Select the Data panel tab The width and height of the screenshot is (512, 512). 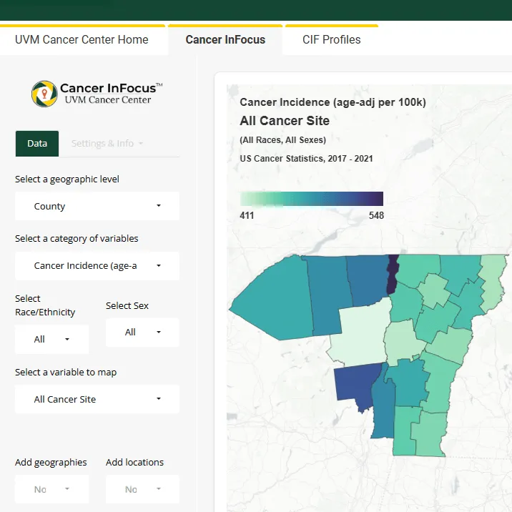(x=37, y=144)
